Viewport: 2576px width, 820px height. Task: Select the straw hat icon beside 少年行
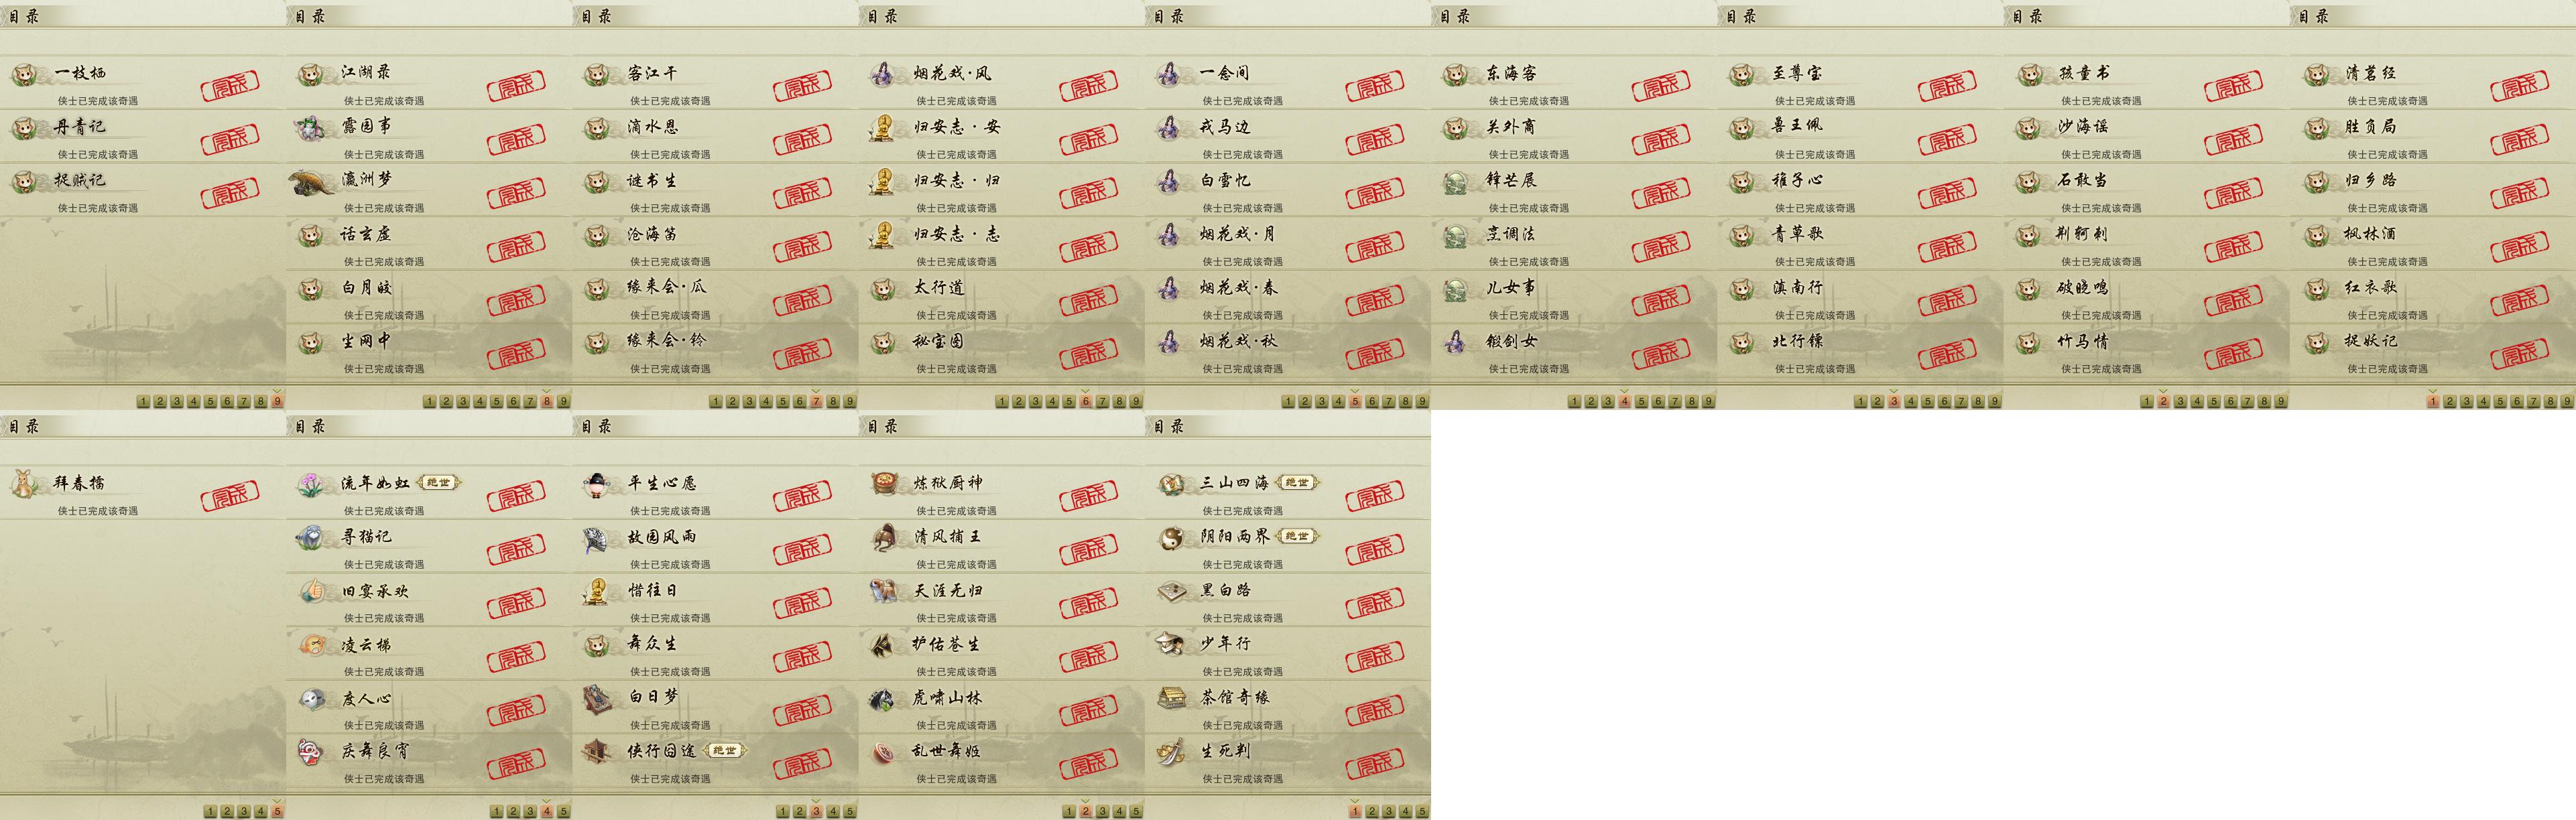point(1170,645)
